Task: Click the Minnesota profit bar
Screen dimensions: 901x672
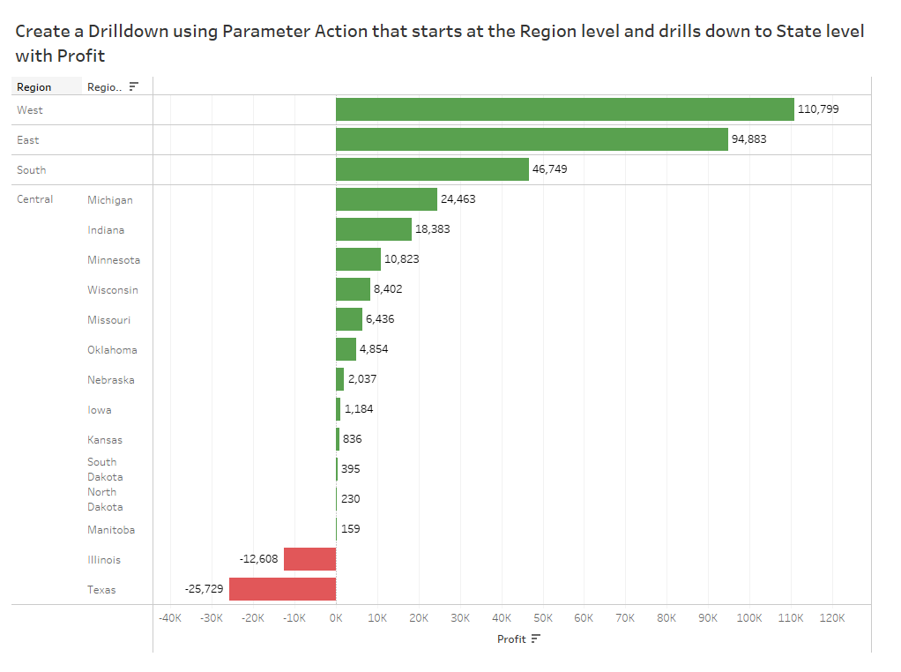Action: (358, 259)
